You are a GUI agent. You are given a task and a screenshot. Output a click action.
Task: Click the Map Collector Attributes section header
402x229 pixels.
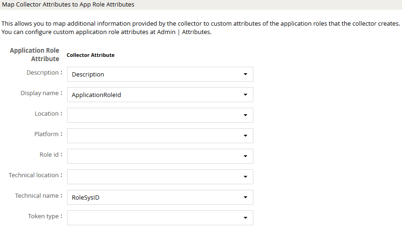click(68, 5)
